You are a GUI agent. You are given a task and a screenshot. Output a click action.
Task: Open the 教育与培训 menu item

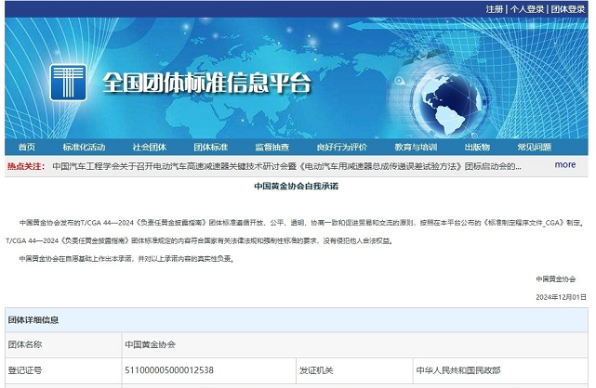point(415,147)
